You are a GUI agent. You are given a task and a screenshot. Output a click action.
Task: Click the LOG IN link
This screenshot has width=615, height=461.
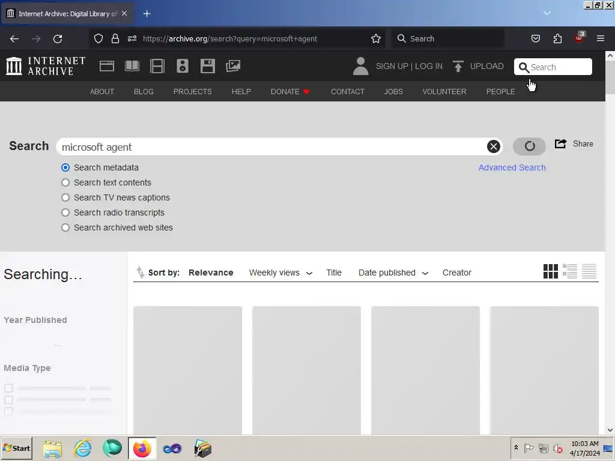pyautogui.click(x=429, y=66)
